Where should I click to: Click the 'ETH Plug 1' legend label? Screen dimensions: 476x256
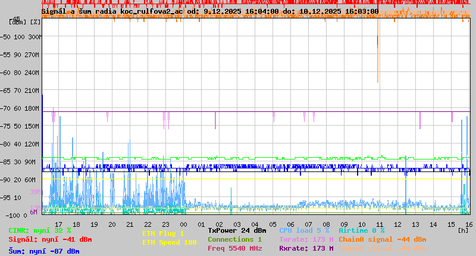tap(163, 233)
